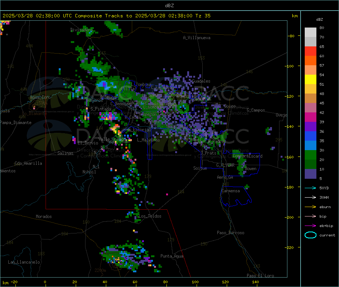The height and width of the screenshot is (287, 339).
Task: Click the 'dBZ' heading above the color scale
Action: tap(319, 20)
